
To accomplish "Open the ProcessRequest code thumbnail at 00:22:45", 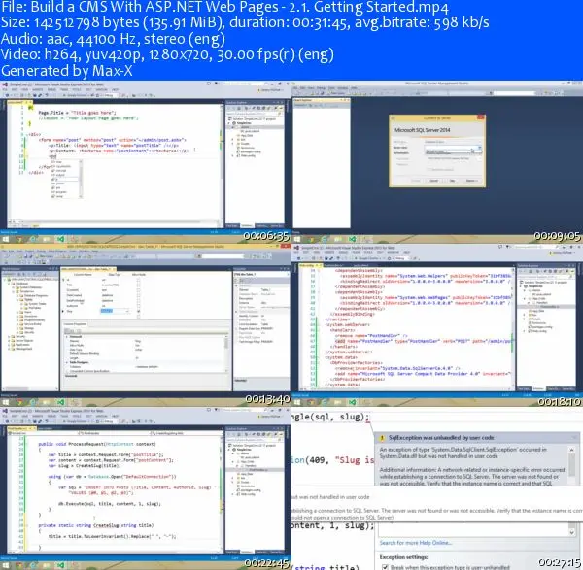I will coord(146,488).
